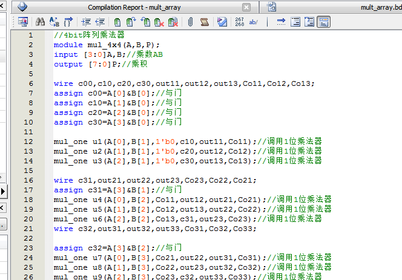Click the Find binoculars icon
This screenshot has width=402, height=280.
pos(40,22)
